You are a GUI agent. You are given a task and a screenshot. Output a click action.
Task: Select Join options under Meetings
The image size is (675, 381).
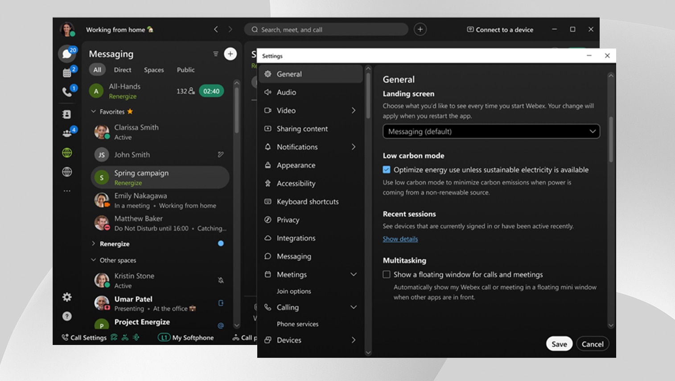click(294, 291)
